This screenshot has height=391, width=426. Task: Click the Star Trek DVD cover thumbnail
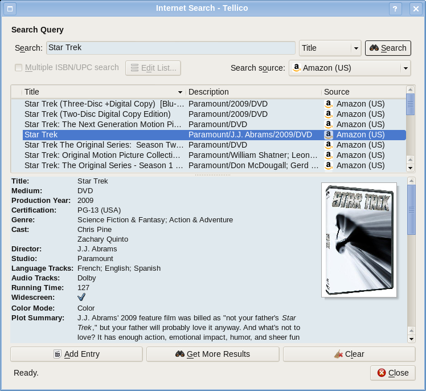pos(359,240)
